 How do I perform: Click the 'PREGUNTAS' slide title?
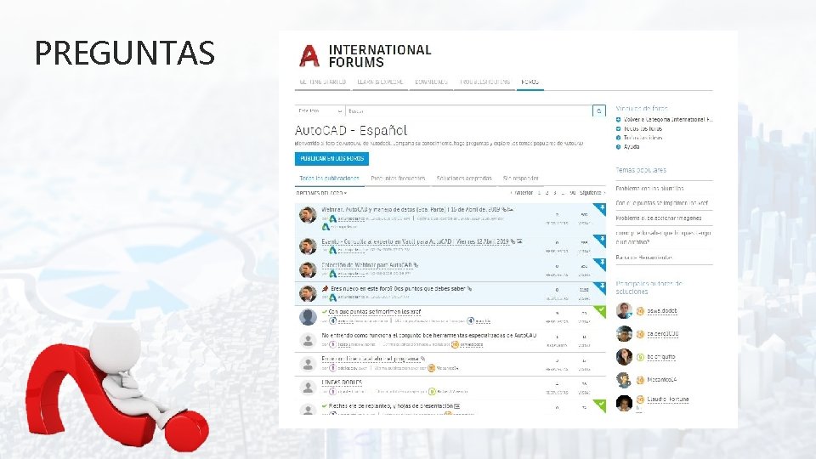[125, 53]
